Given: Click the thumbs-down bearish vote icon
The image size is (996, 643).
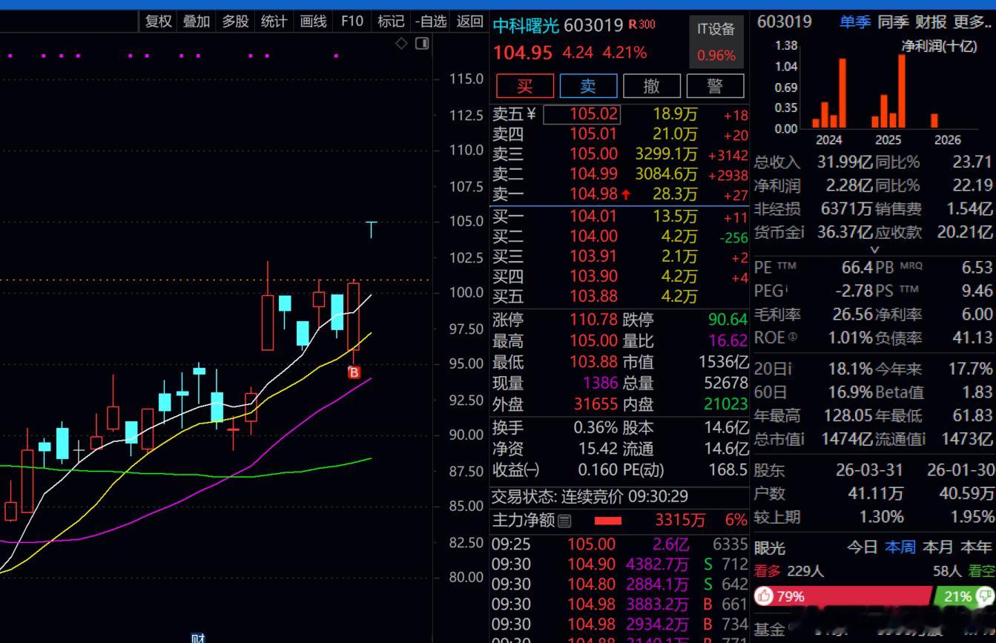Looking at the screenshot, I should 985,596.
